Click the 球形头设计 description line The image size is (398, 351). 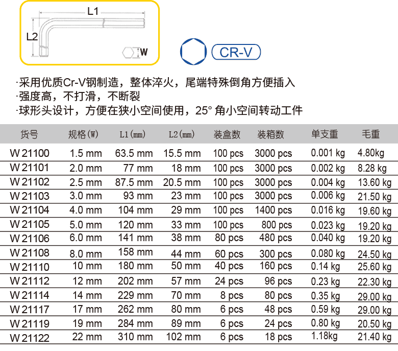click(x=159, y=110)
